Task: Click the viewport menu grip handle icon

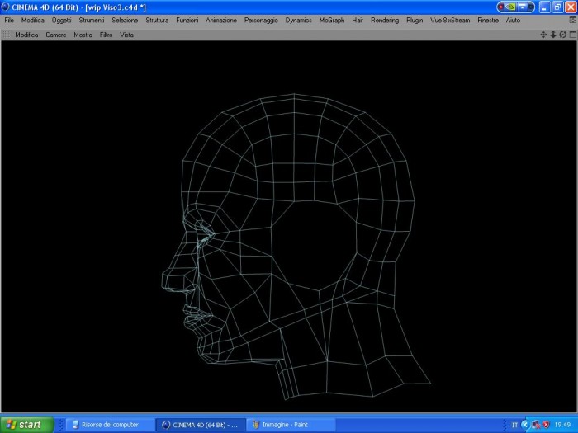Action: pos(7,35)
